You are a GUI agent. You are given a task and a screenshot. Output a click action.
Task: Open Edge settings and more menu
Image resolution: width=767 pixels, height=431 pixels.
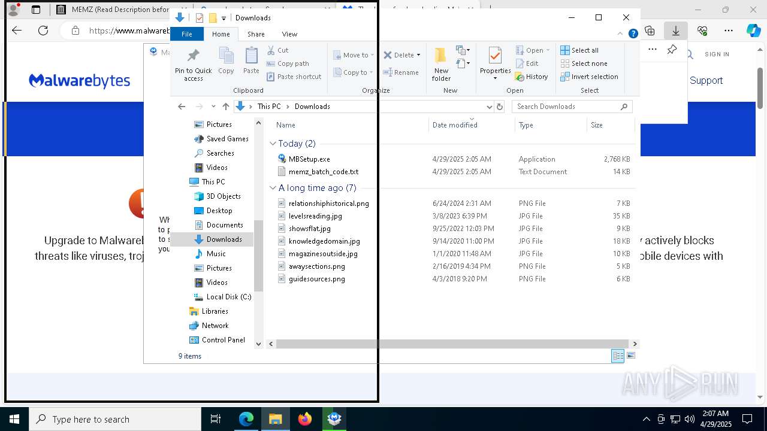[729, 31]
